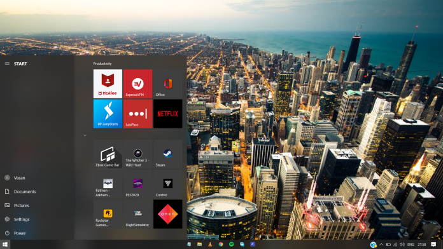443x249 pixels.
Task: Expand the tile group chevron below Productivity
Action: coord(85,135)
